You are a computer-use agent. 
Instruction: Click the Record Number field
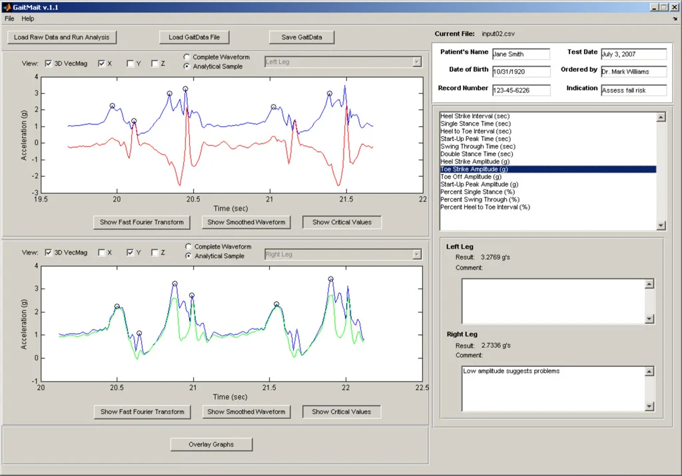point(521,90)
